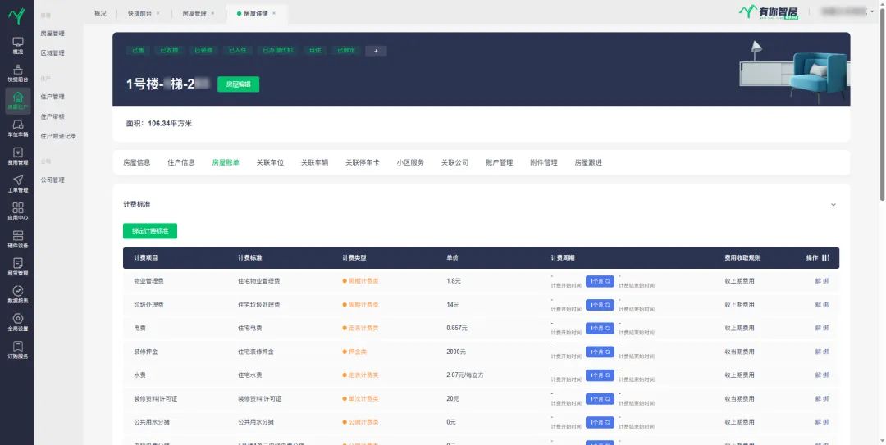Close the 房屋管理 top tab
This screenshot has width=886, height=445.
[x=213, y=13]
